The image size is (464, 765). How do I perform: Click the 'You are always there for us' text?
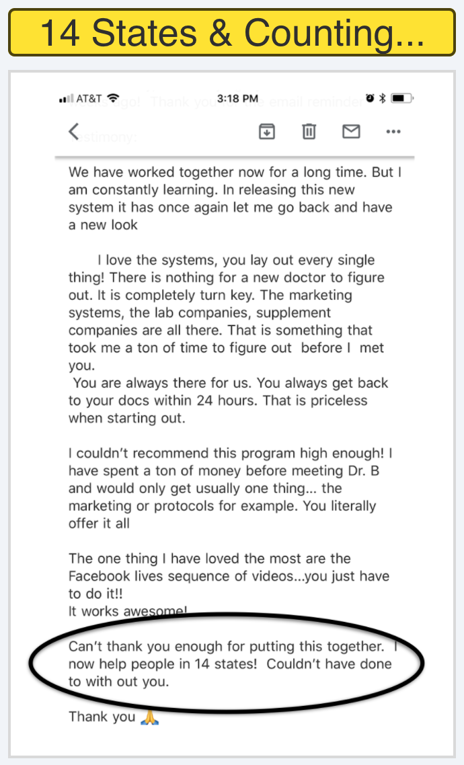click(229, 401)
